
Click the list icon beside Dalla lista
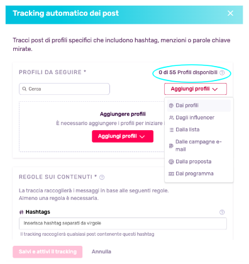coord(171,130)
